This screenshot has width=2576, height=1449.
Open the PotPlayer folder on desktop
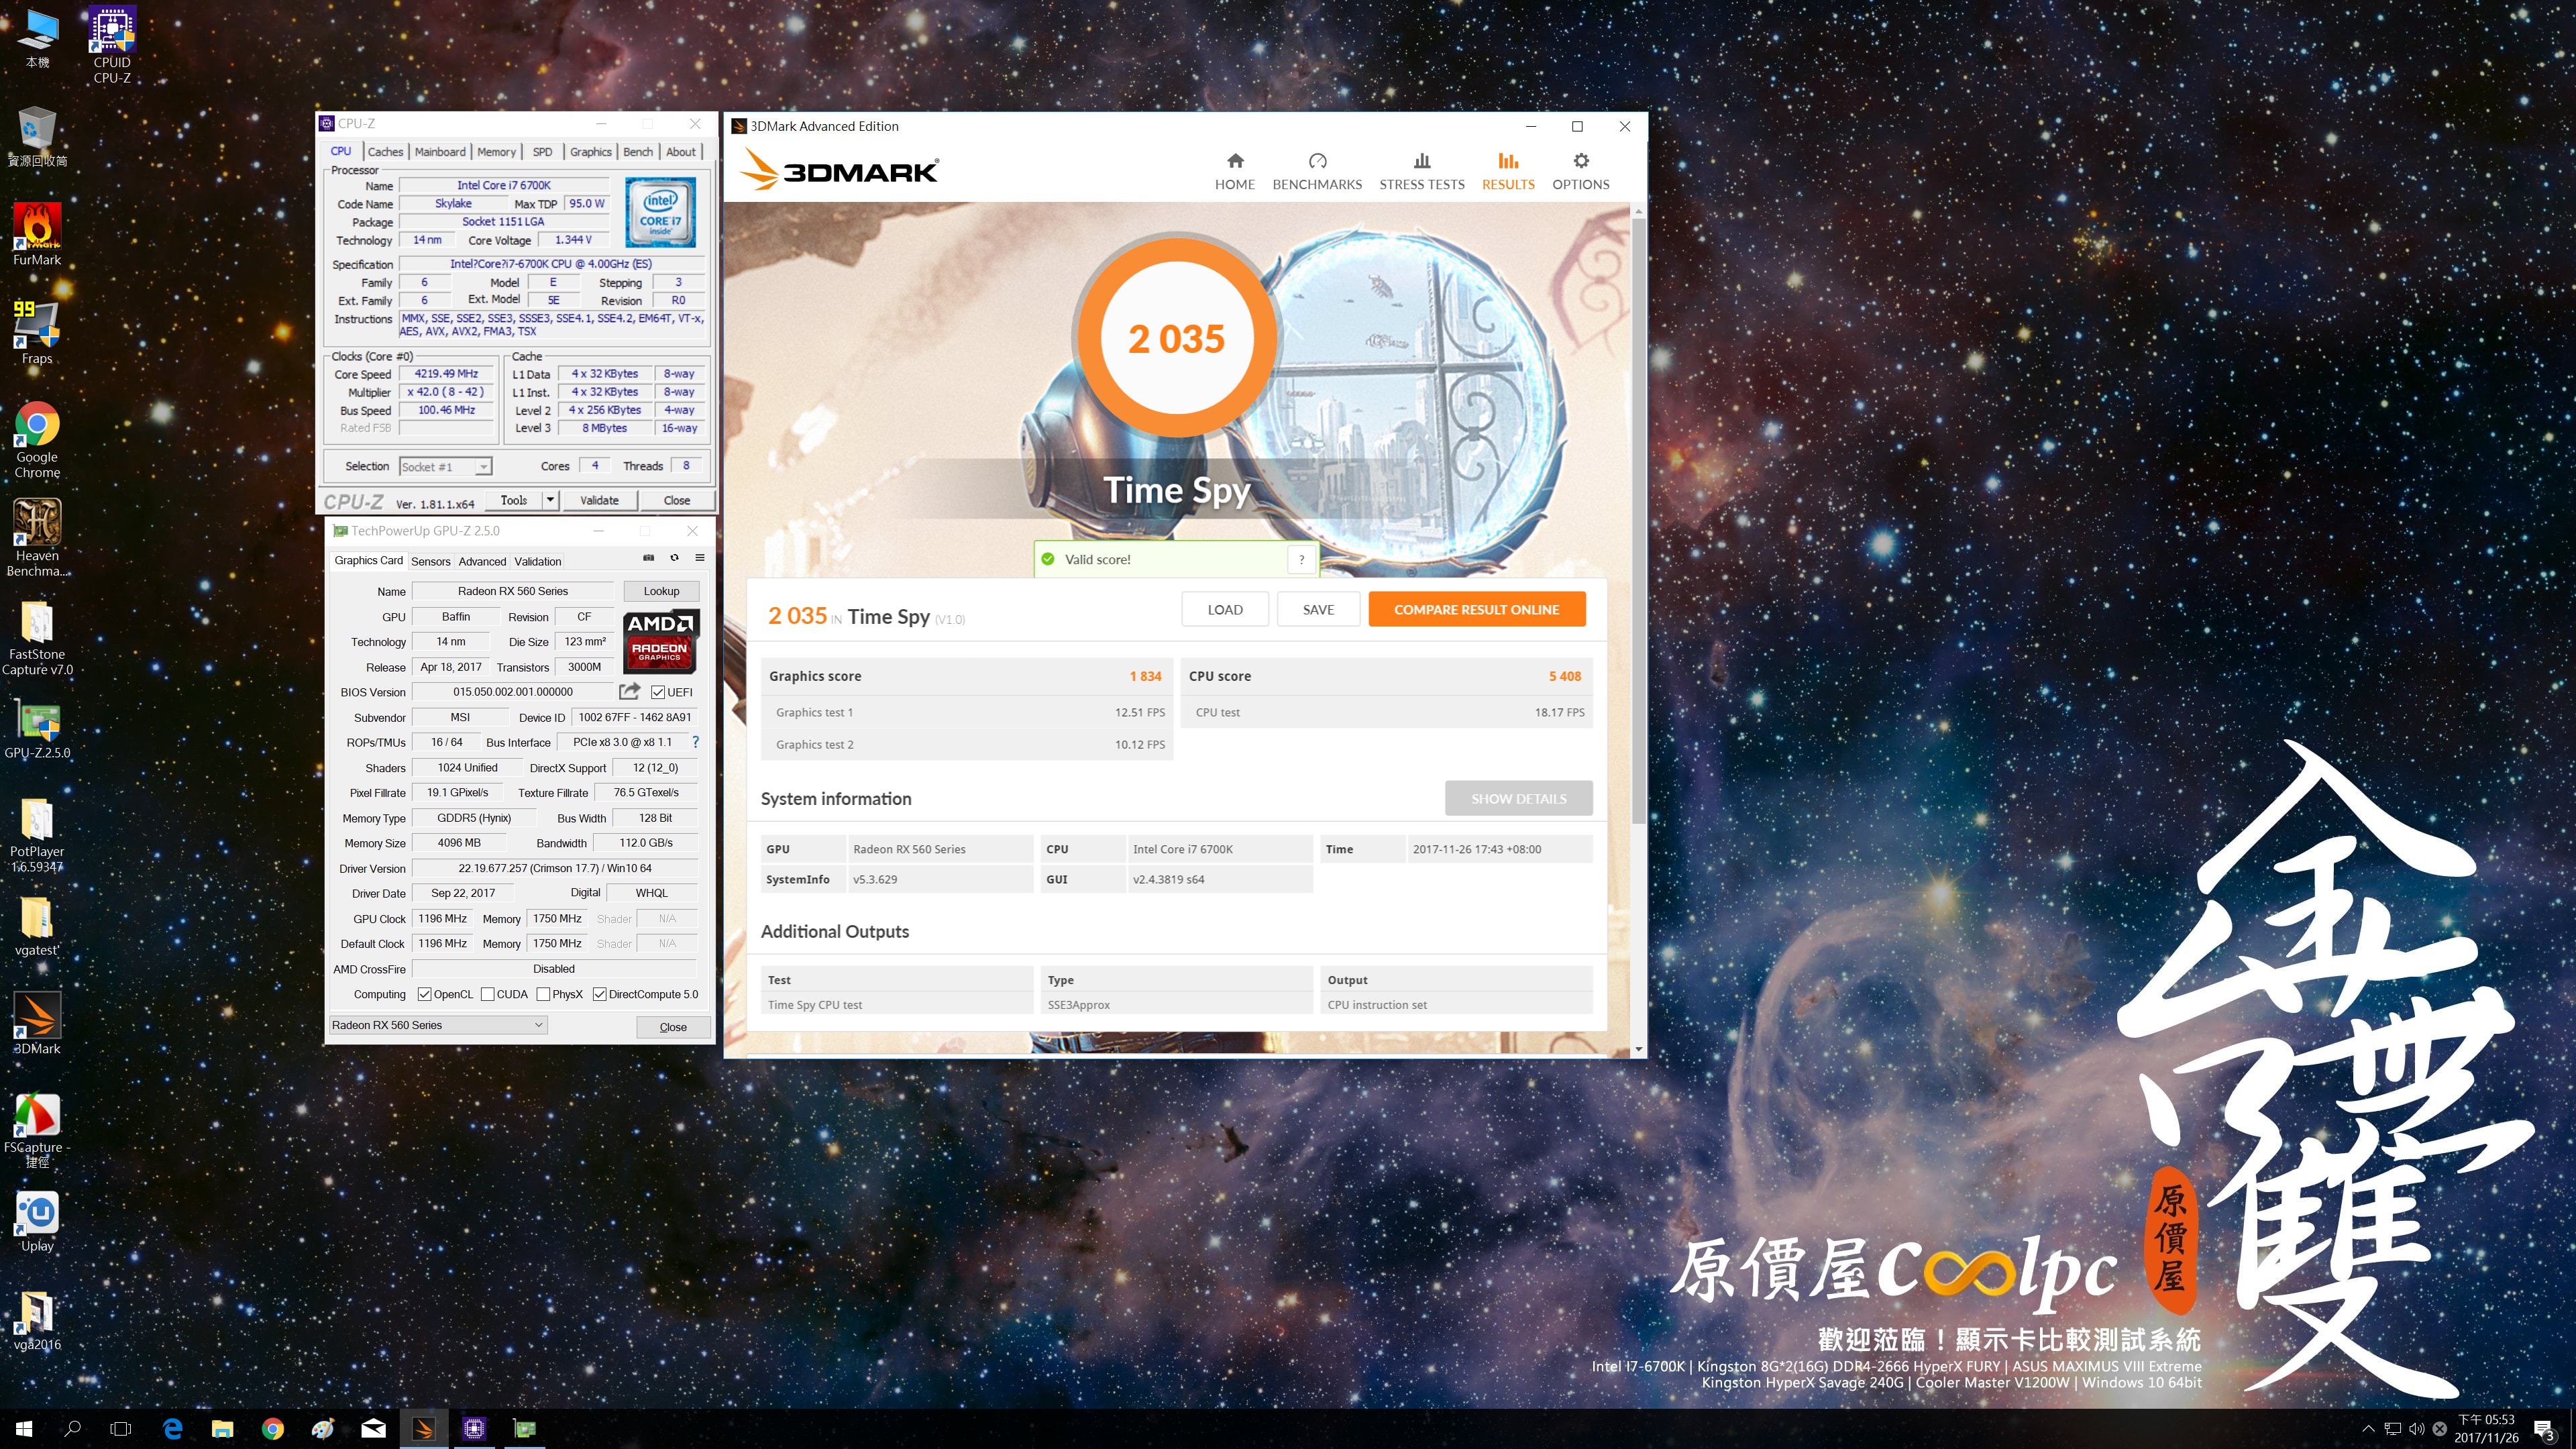tap(37, 836)
